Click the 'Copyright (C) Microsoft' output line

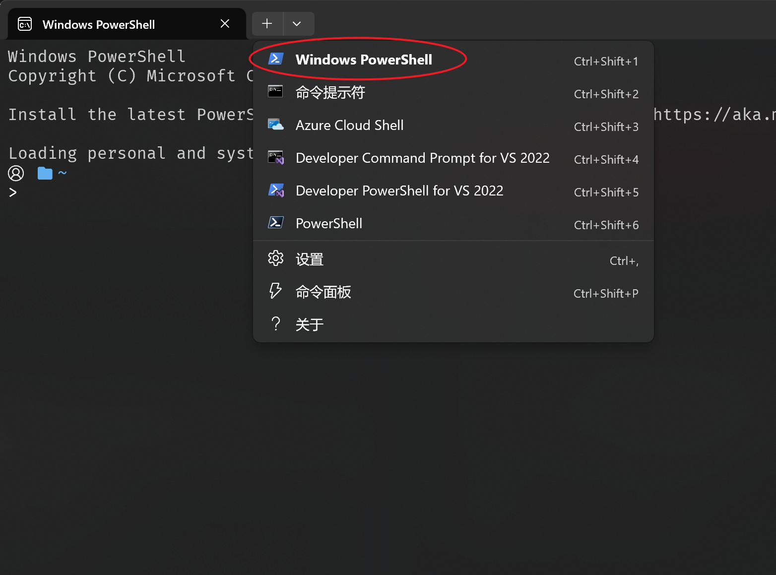tap(130, 76)
